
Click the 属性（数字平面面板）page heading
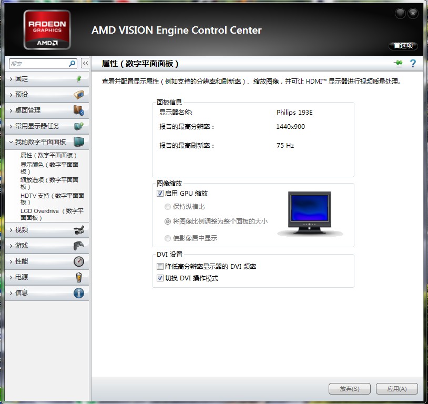point(140,64)
